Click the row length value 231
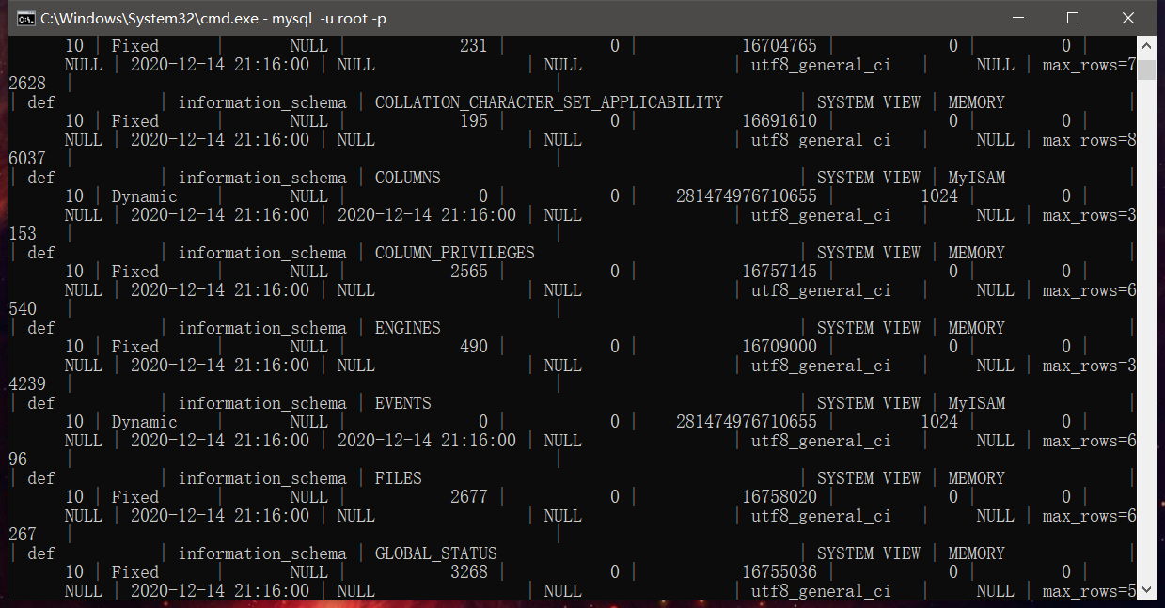The height and width of the screenshot is (608, 1165). 474,46
